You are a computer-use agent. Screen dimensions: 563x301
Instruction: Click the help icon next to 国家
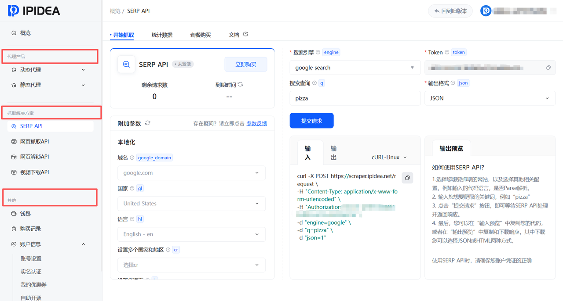132,188
